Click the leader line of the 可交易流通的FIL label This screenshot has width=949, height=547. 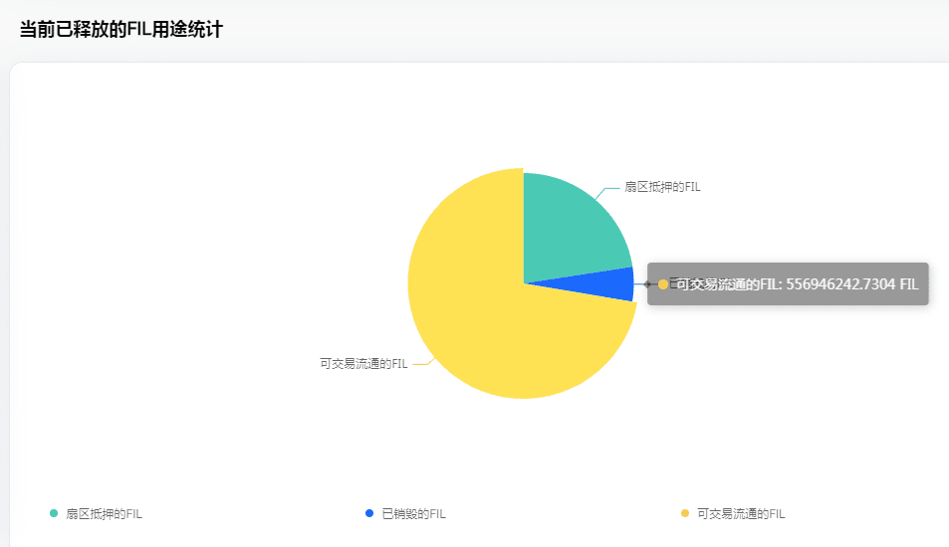pyautogui.click(x=421, y=364)
